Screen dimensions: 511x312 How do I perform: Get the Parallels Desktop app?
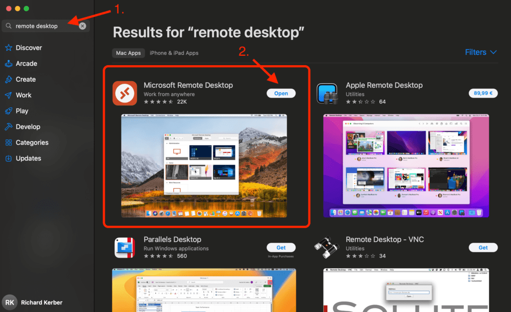click(x=281, y=248)
